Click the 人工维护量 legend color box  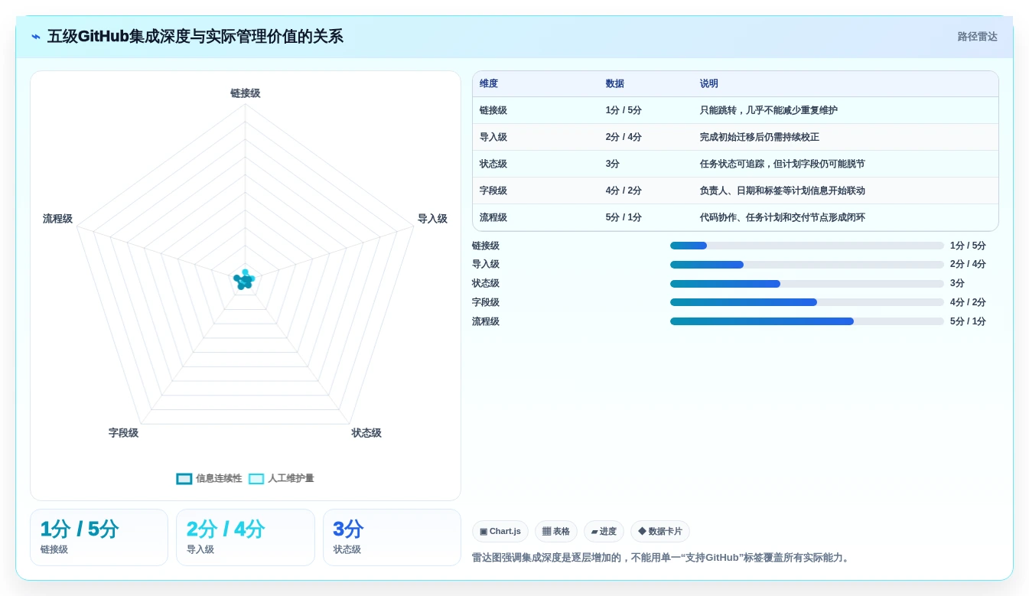(256, 479)
